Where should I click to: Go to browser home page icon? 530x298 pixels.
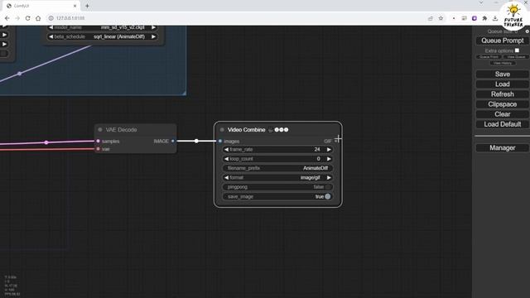tap(38, 18)
